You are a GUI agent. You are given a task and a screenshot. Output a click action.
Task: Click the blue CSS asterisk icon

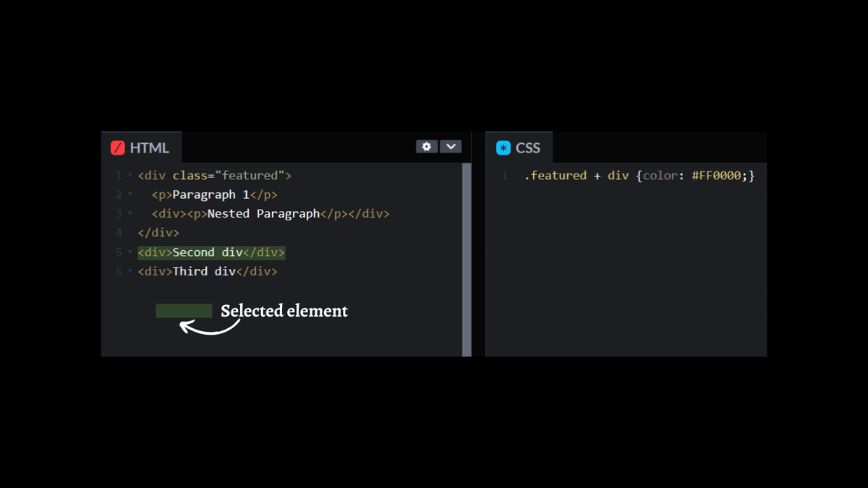click(x=503, y=147)
